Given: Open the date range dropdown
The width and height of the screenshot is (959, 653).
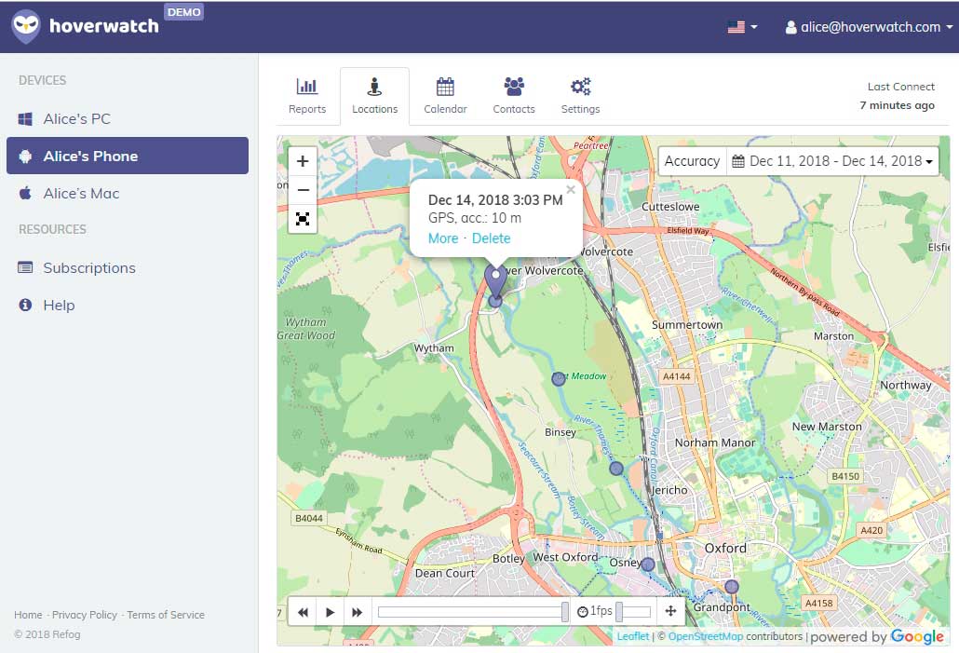Looking at the screenshot, I should (832, 161).
